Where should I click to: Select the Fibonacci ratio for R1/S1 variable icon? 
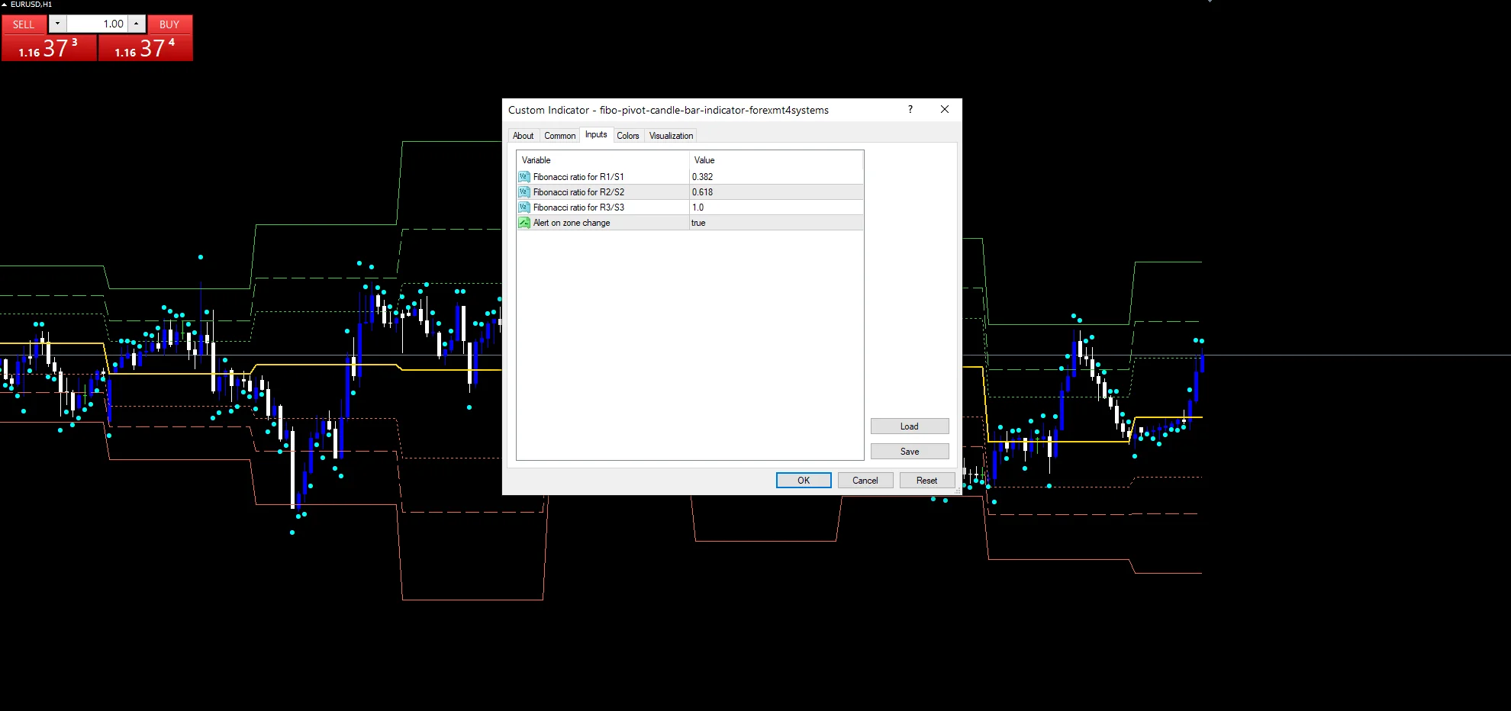[524, 177]
